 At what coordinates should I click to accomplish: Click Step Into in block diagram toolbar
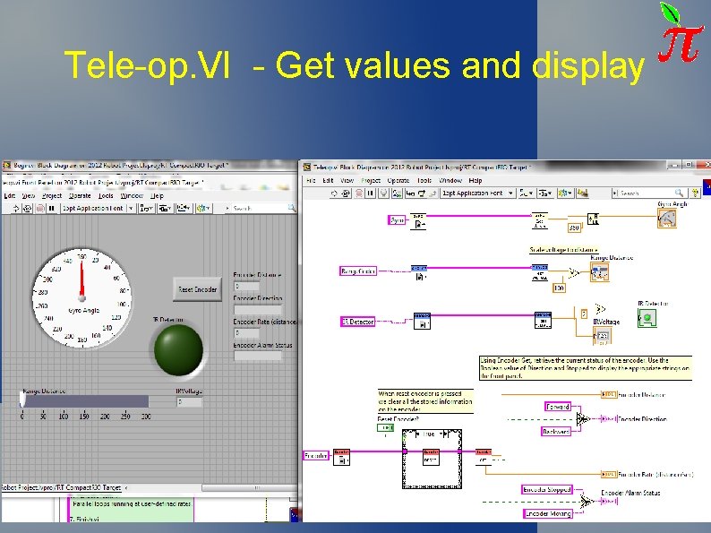click(x=410, y=193)
